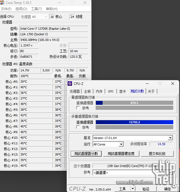This screenshot has width=180, height=192.
Task: Click the power reading 9.7W
Action: [70, 70]
